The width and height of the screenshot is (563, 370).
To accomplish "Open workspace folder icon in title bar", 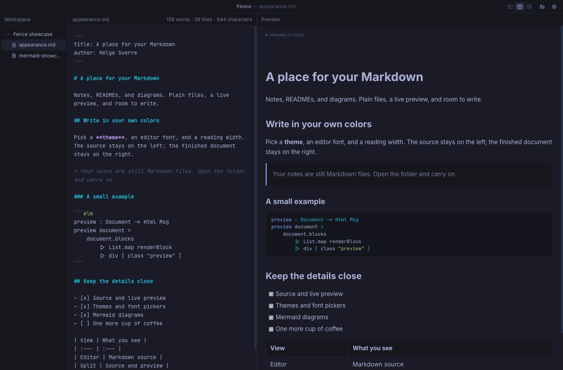I will point(542,7).
